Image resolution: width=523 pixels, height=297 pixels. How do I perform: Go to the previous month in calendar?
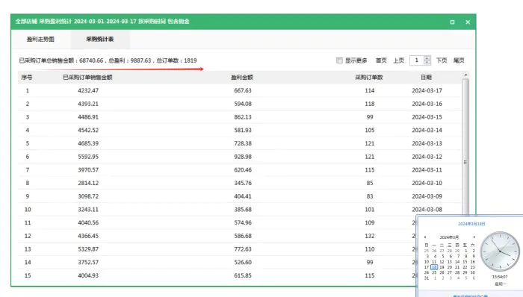tap(425, 237)
